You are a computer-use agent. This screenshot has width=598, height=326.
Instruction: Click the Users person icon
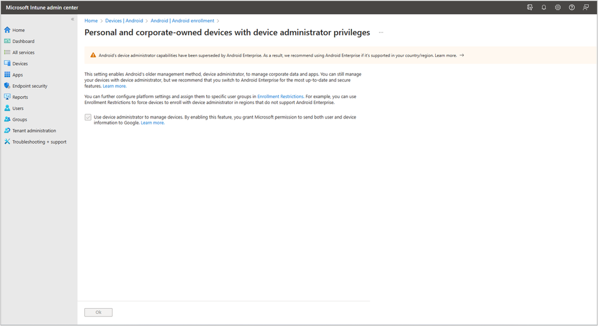[x=7, y=108]
